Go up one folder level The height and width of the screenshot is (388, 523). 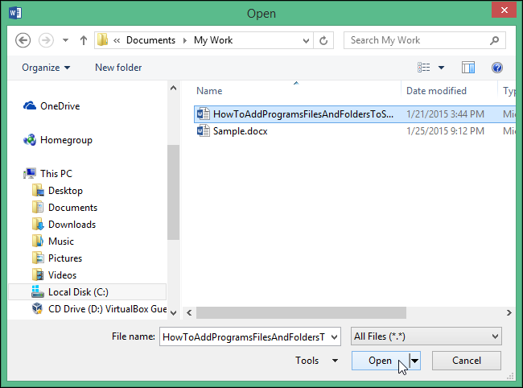(84, 40)
